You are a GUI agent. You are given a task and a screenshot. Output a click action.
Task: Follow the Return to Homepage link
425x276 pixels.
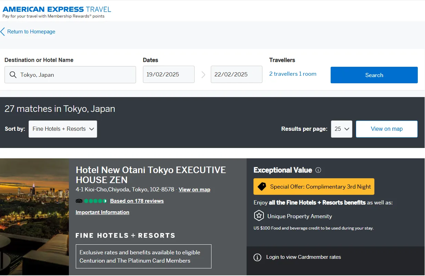click(31, 32)
